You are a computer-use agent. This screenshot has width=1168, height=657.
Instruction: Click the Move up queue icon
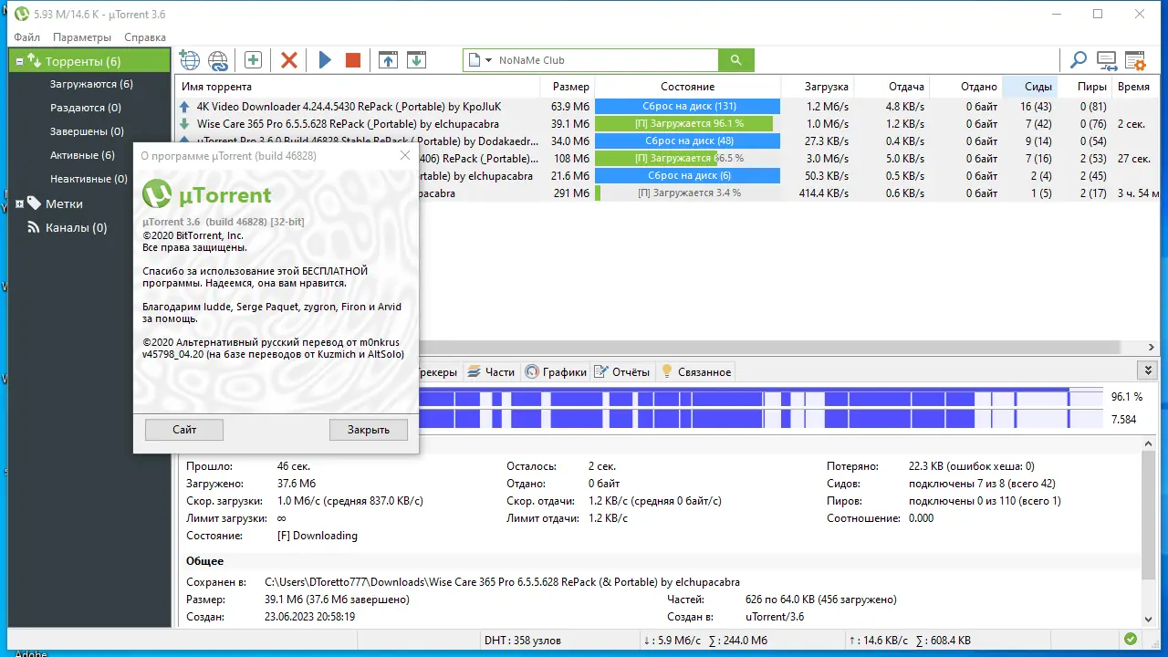tap(388, 60)
